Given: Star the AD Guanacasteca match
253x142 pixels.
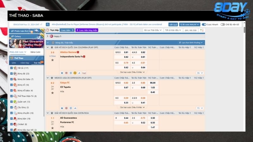Looking at the screenshot, I should click(x=52, y=128).
